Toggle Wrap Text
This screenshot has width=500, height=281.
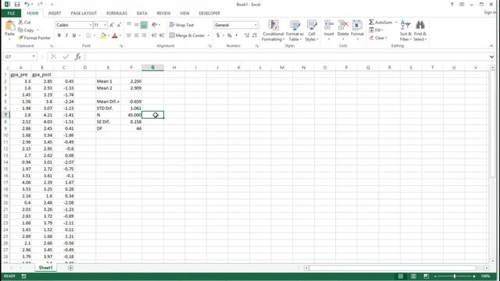point(181,25)
